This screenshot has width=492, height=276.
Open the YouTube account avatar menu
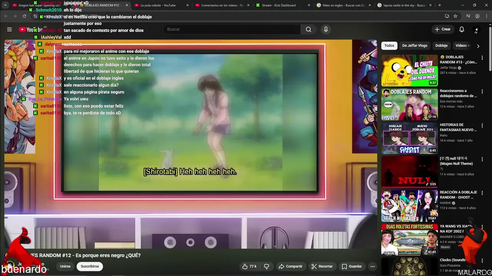pyautogui.click(x=477, y=30)
